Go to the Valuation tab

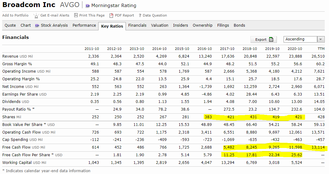160,25
